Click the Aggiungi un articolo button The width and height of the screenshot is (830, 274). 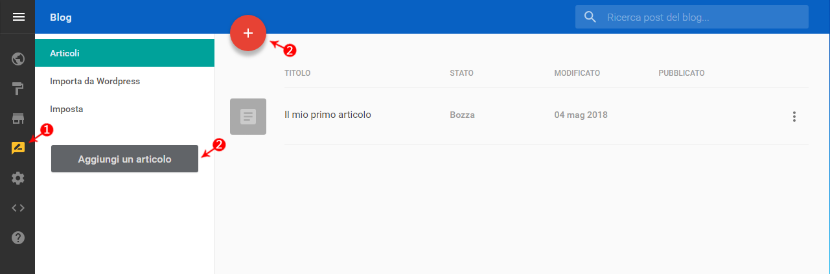point(124,159)
